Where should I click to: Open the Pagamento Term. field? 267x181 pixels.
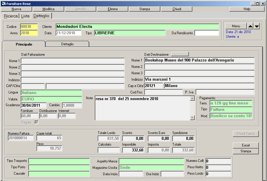coord(231,103)
